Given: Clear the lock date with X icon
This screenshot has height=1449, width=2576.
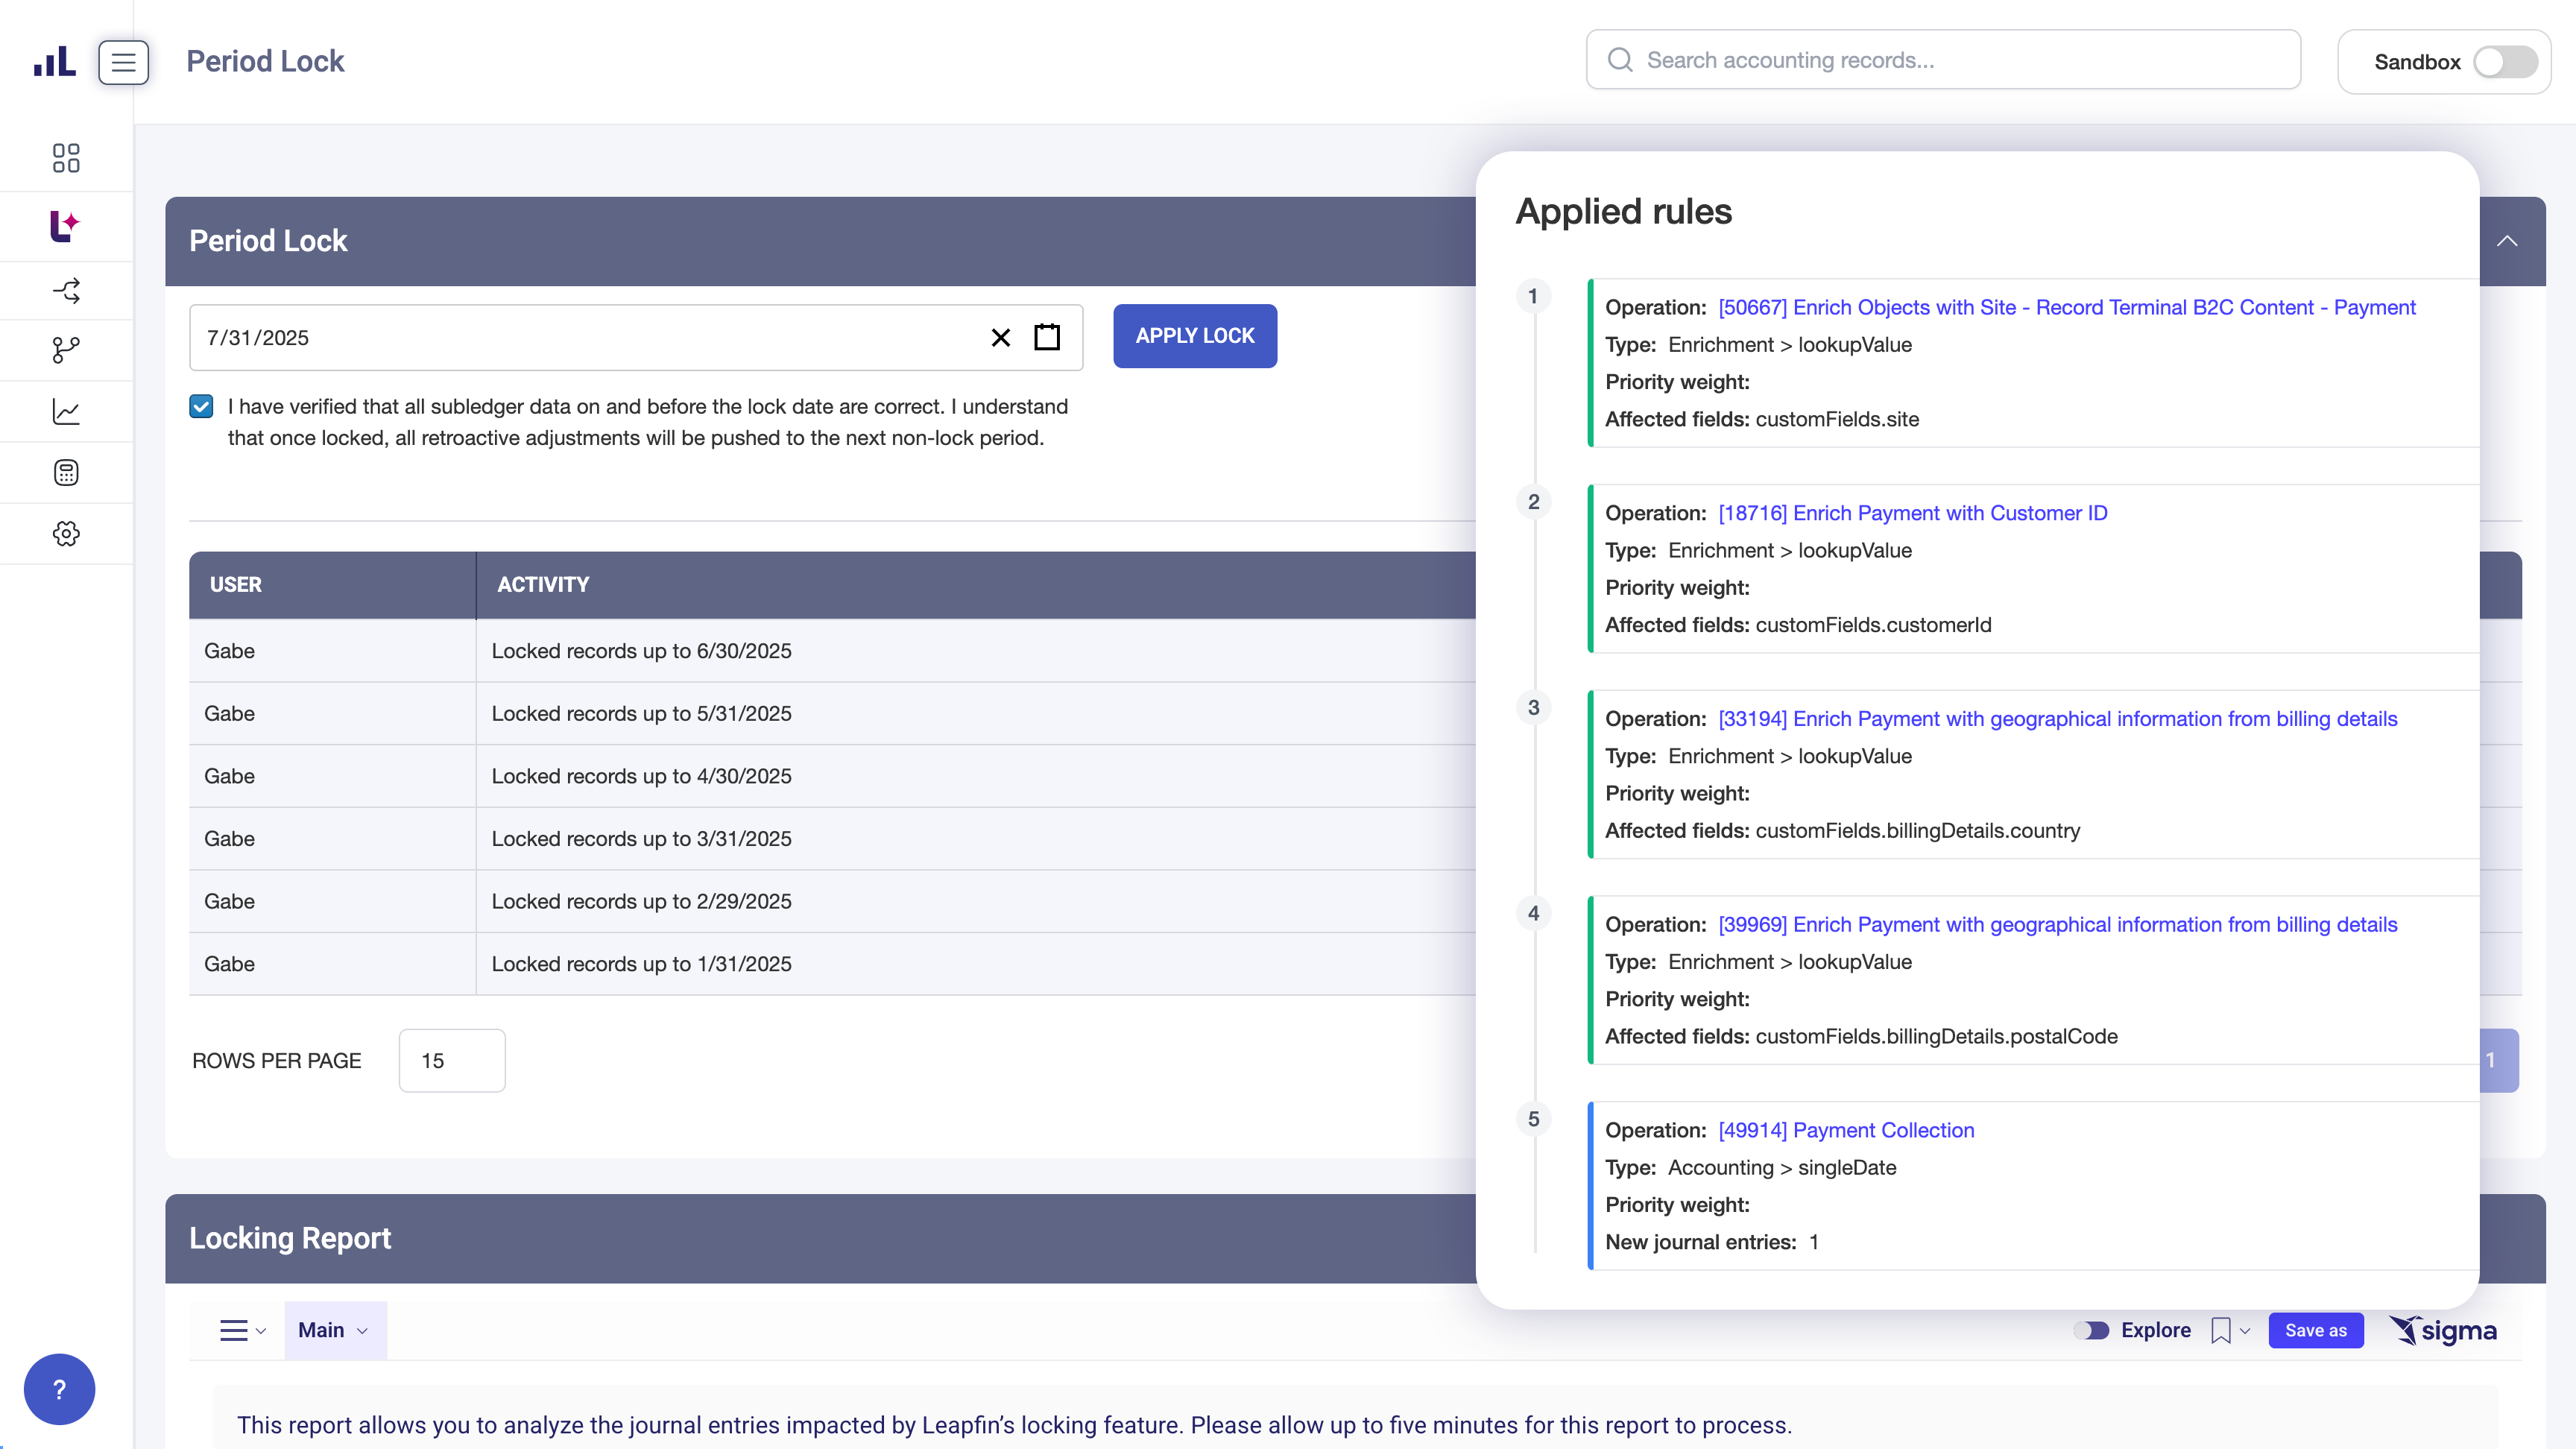Looking at the screenshot, I should [x=1000, y=338].
